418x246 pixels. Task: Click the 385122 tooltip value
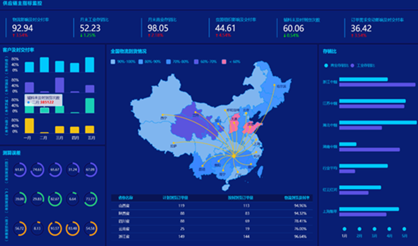coord(47,102)
